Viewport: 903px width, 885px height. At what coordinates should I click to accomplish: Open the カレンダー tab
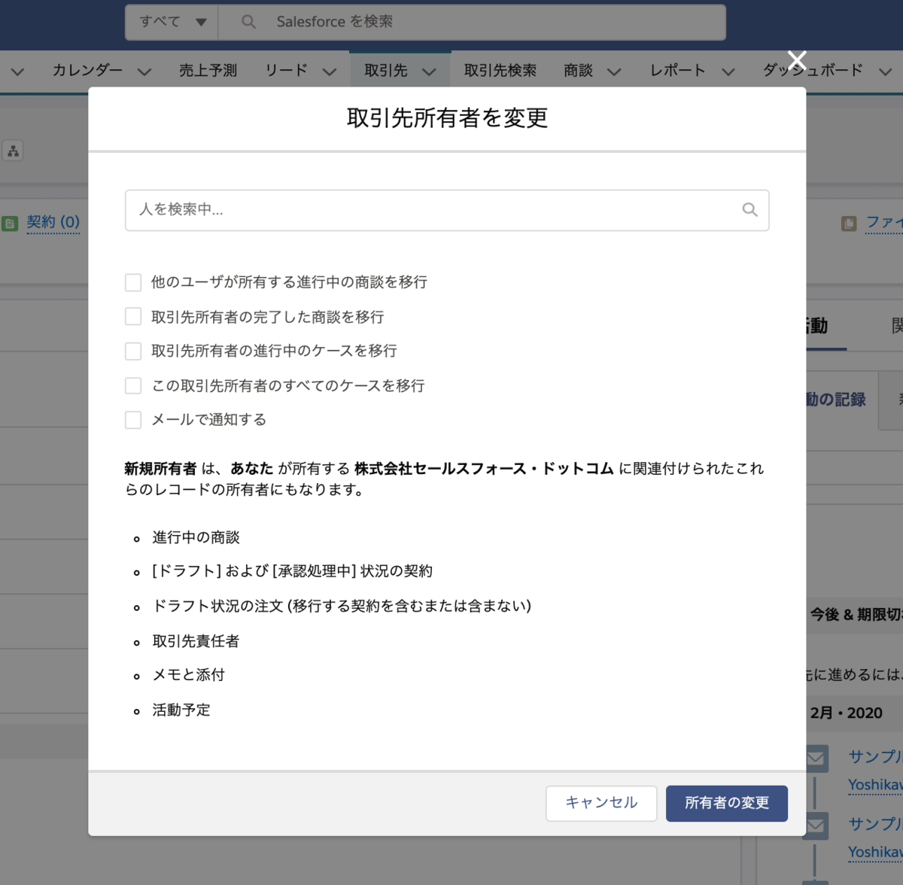click(87, 70)
